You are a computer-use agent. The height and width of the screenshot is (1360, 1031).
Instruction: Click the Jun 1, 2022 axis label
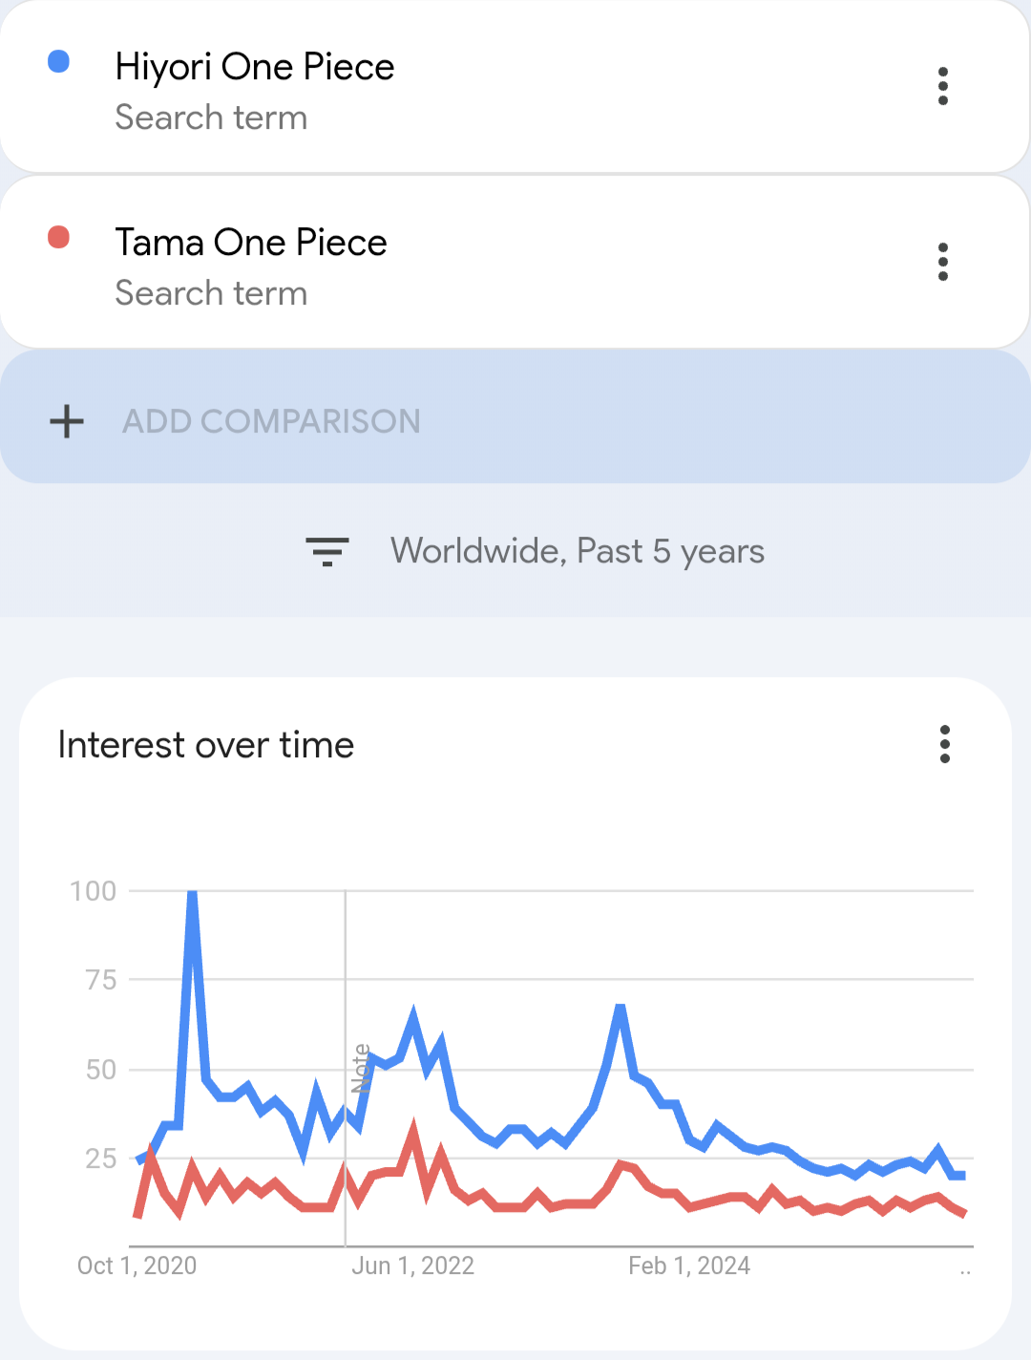coord(412,1265)
